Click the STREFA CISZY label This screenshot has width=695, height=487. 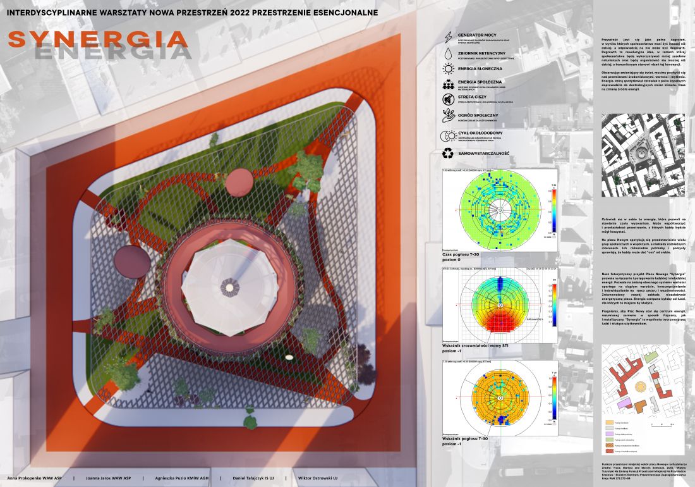(472, 97)
